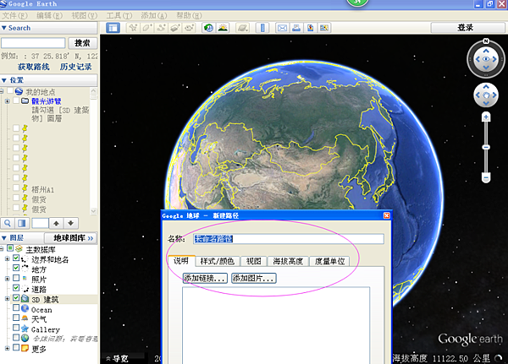The image size is (508, 364).
Task: Expand the 照片 layer node
Action: pos(7,279)
